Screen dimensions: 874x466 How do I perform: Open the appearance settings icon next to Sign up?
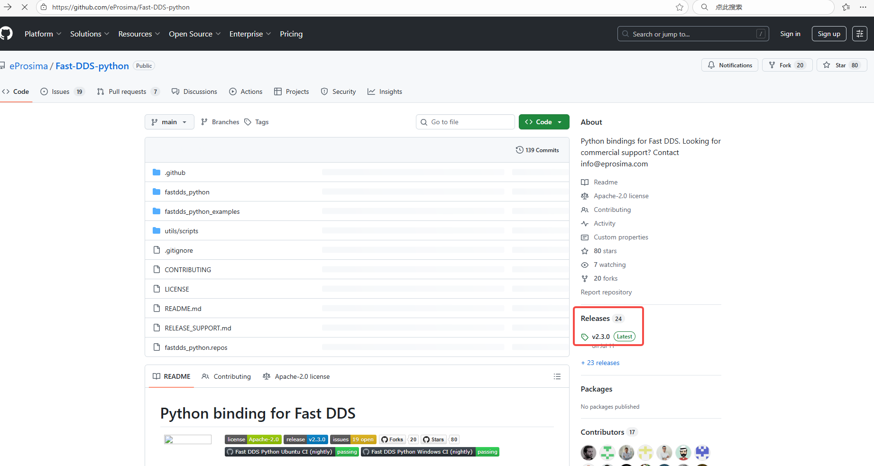coord(860,34)
